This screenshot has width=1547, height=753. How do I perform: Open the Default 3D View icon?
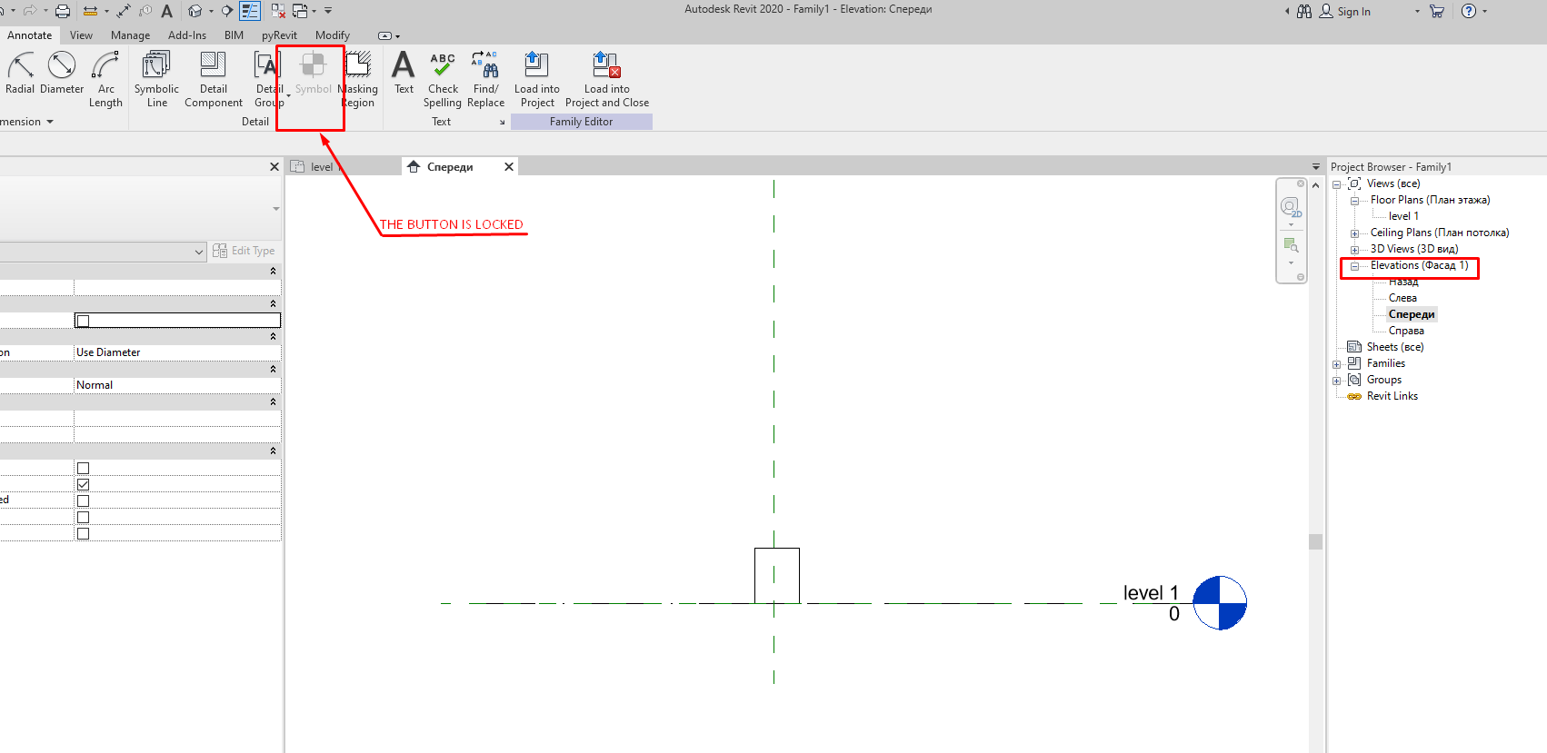click(195, 11)
